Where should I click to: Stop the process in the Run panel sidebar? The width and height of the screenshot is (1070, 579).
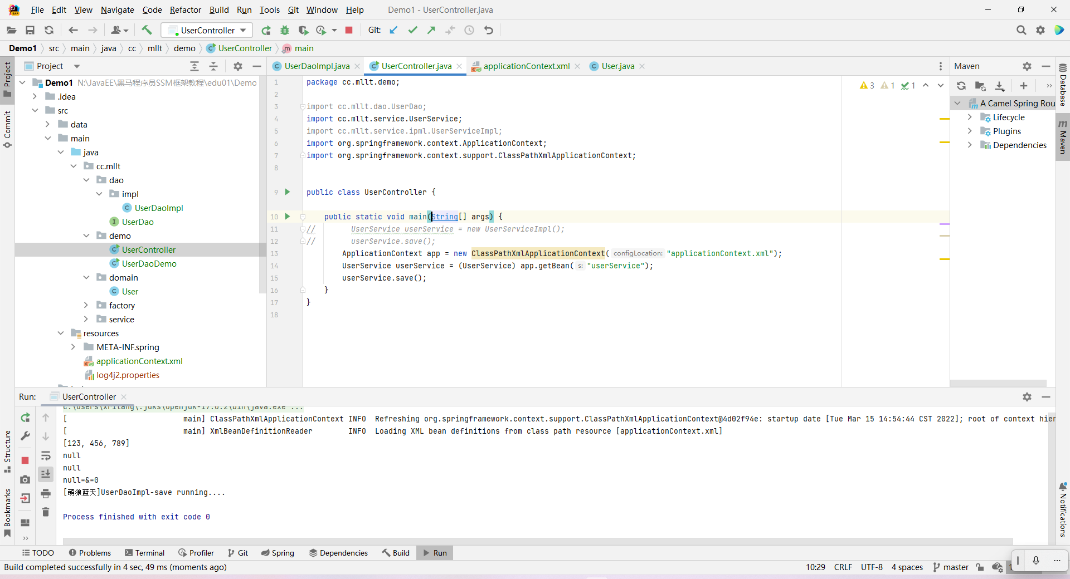point(25,460)
